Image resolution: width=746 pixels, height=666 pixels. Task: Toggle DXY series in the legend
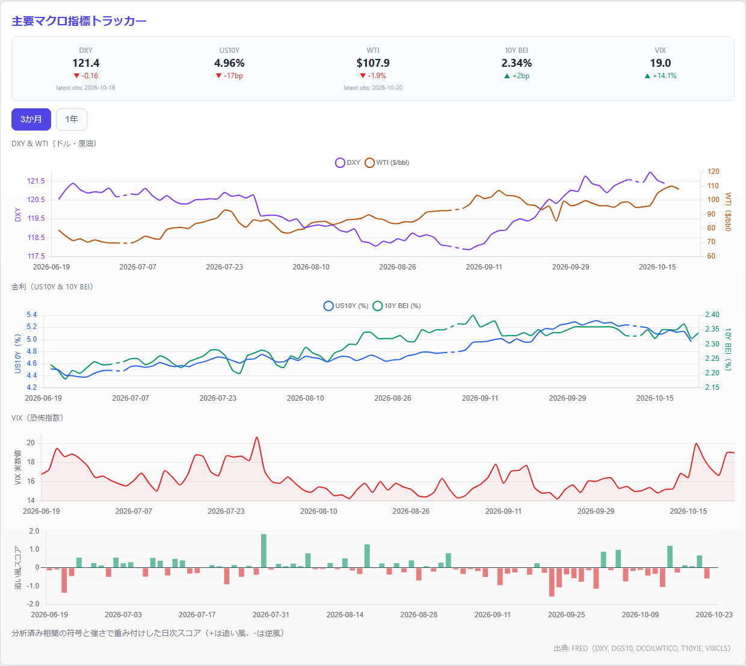click(348, 162)
